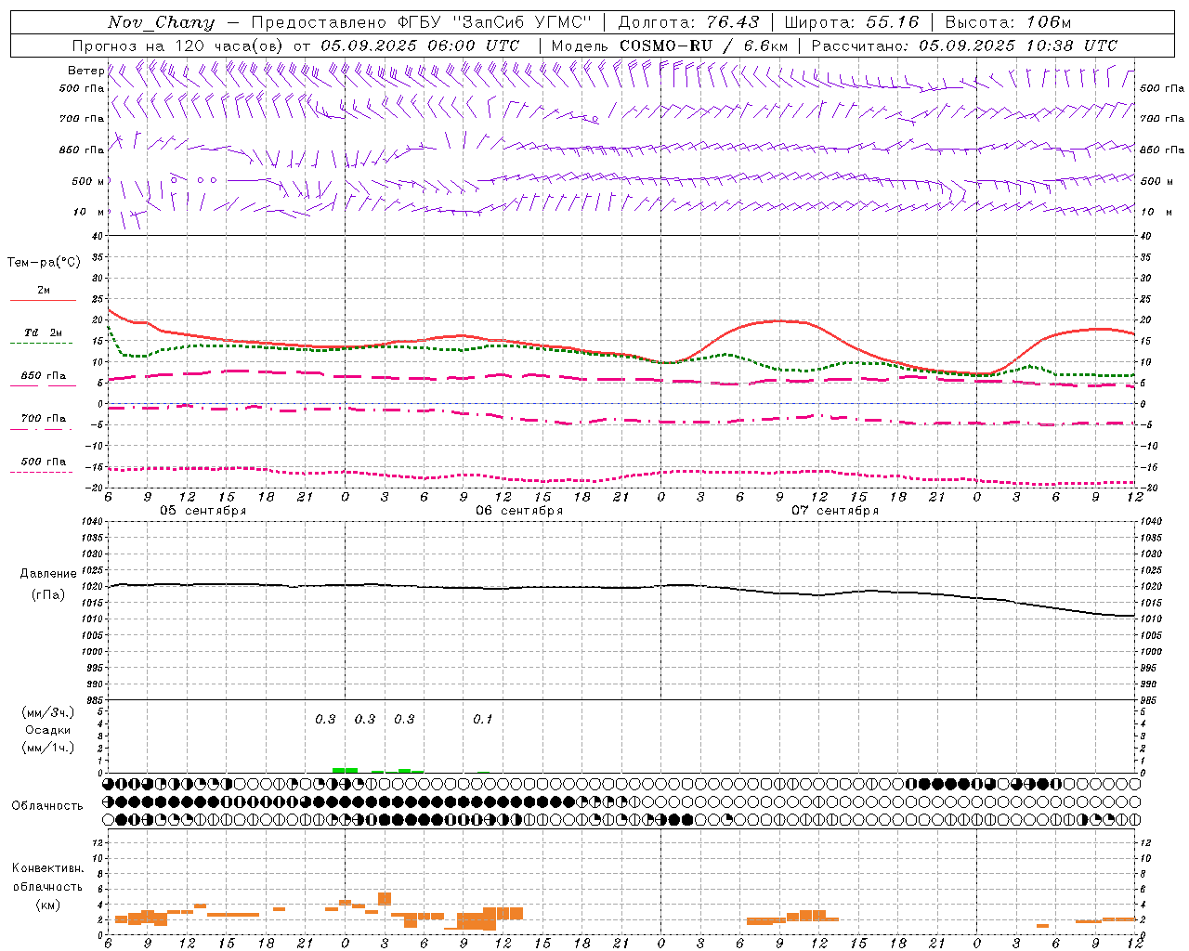Select the provider text "ЗапСиб УГМС"
Viewport: 1189px width, 951px height.
click(522, 22)
